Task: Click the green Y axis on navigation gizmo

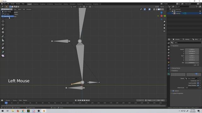Action: coord(165,16)
